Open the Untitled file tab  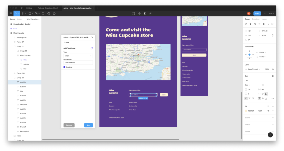pyautogui.click(x=29, y=8)
